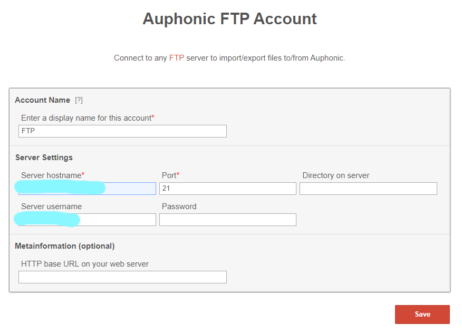Open the red FTP link in description

tap(177, 58)
